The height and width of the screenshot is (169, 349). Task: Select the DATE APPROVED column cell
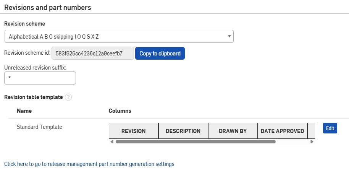pos(282,131)
